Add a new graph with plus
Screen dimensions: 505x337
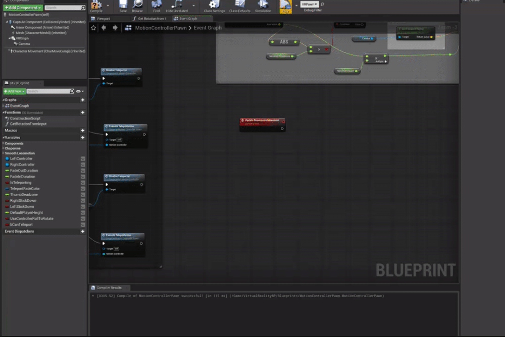82,100
